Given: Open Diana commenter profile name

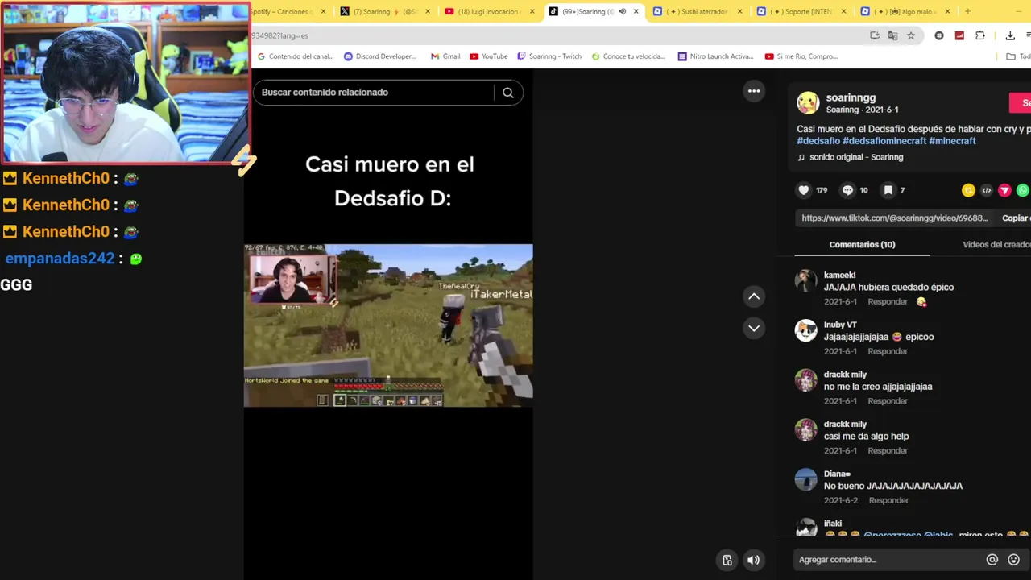Looking at the screenshot, I should click(x=837, y=474).
